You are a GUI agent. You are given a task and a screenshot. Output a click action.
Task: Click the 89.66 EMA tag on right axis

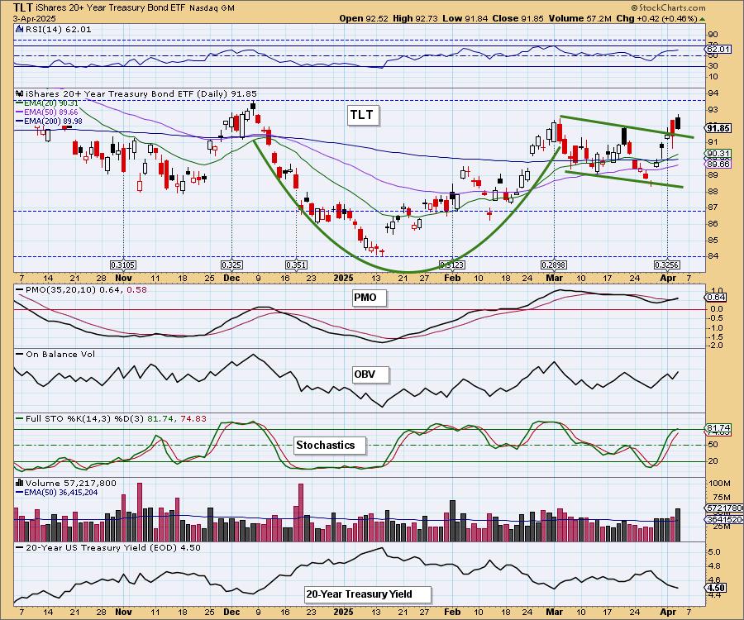(719, 165)
